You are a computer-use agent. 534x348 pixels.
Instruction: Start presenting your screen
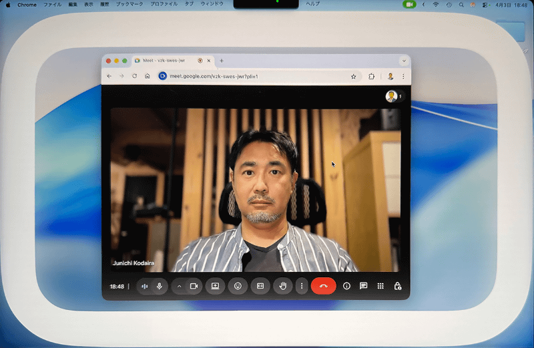(215, 286)
